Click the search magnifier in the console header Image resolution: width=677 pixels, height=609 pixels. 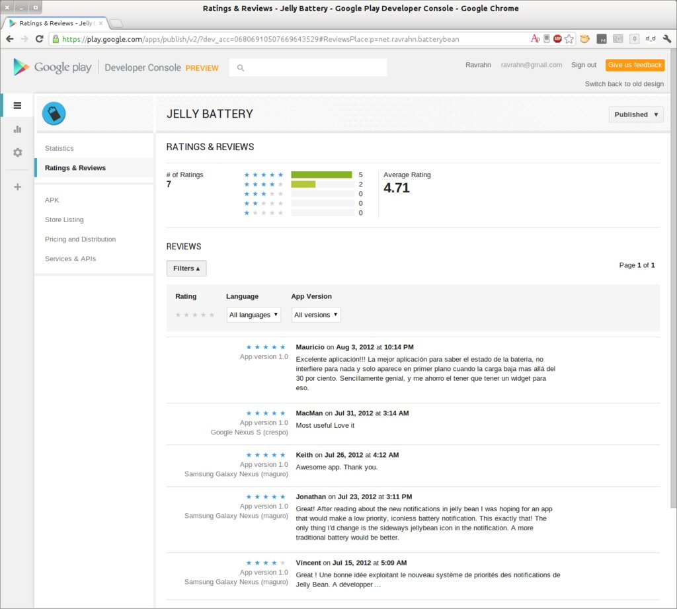coord(241,67)
